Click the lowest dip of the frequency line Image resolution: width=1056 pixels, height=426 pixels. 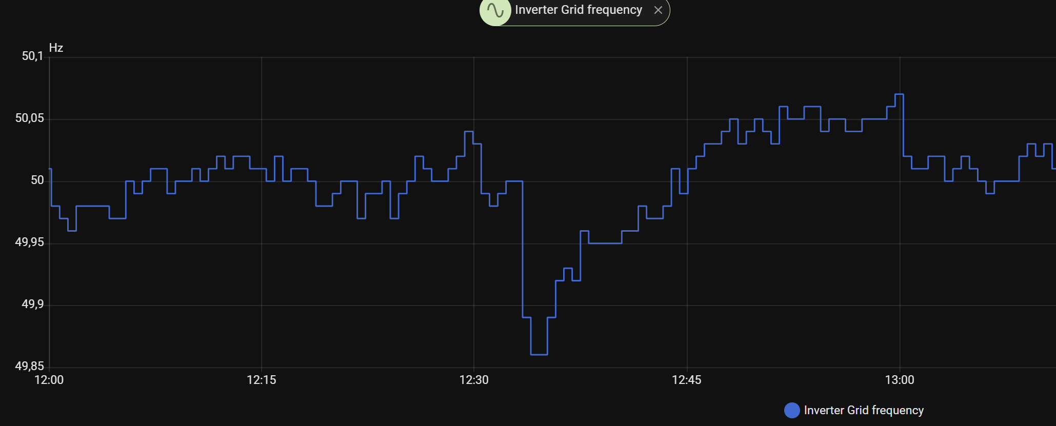[539, 354]
